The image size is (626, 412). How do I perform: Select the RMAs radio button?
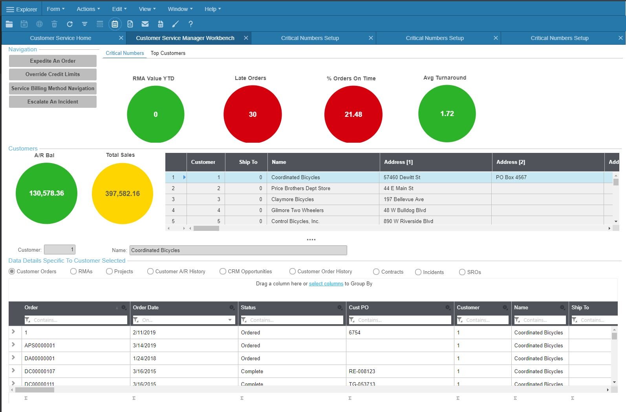[73, 271]
